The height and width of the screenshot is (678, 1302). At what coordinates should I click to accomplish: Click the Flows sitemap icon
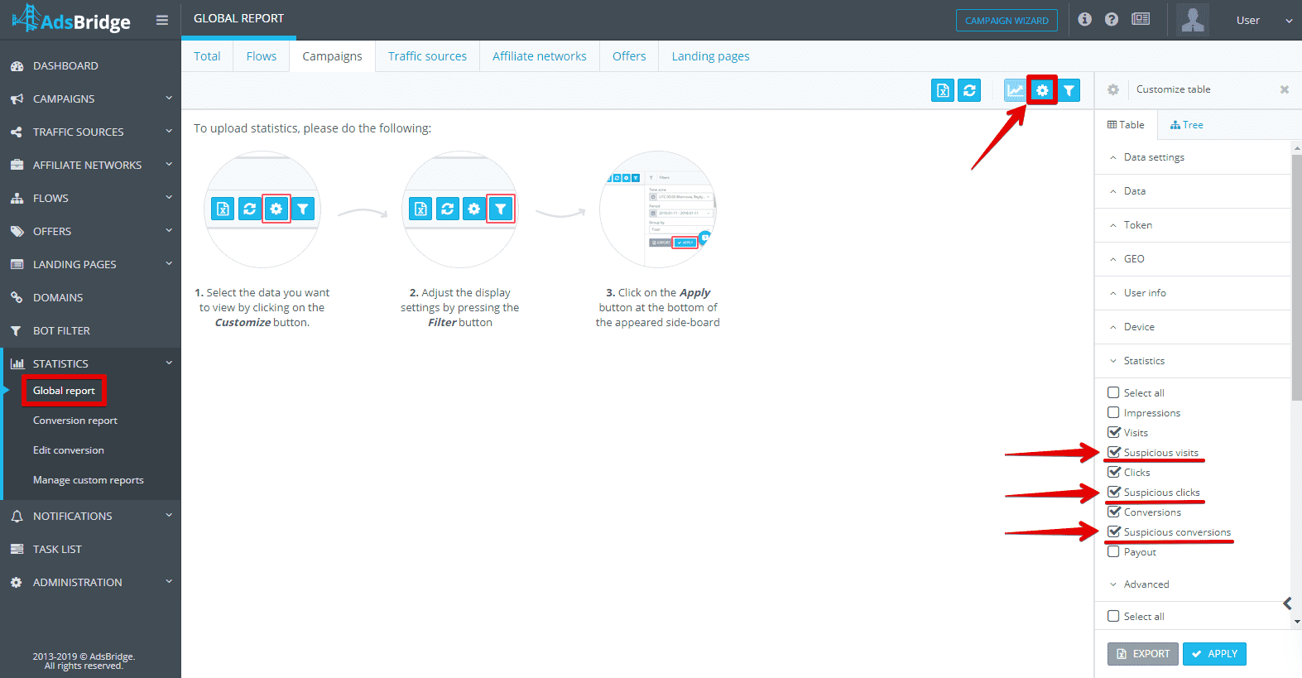17,198
